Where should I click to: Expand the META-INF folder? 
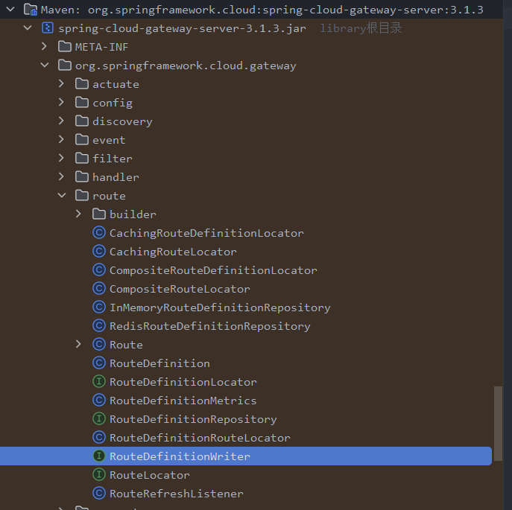tap(45, 47)
